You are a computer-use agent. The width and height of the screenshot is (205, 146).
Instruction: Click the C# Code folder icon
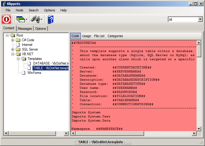[x=18, y=40]
